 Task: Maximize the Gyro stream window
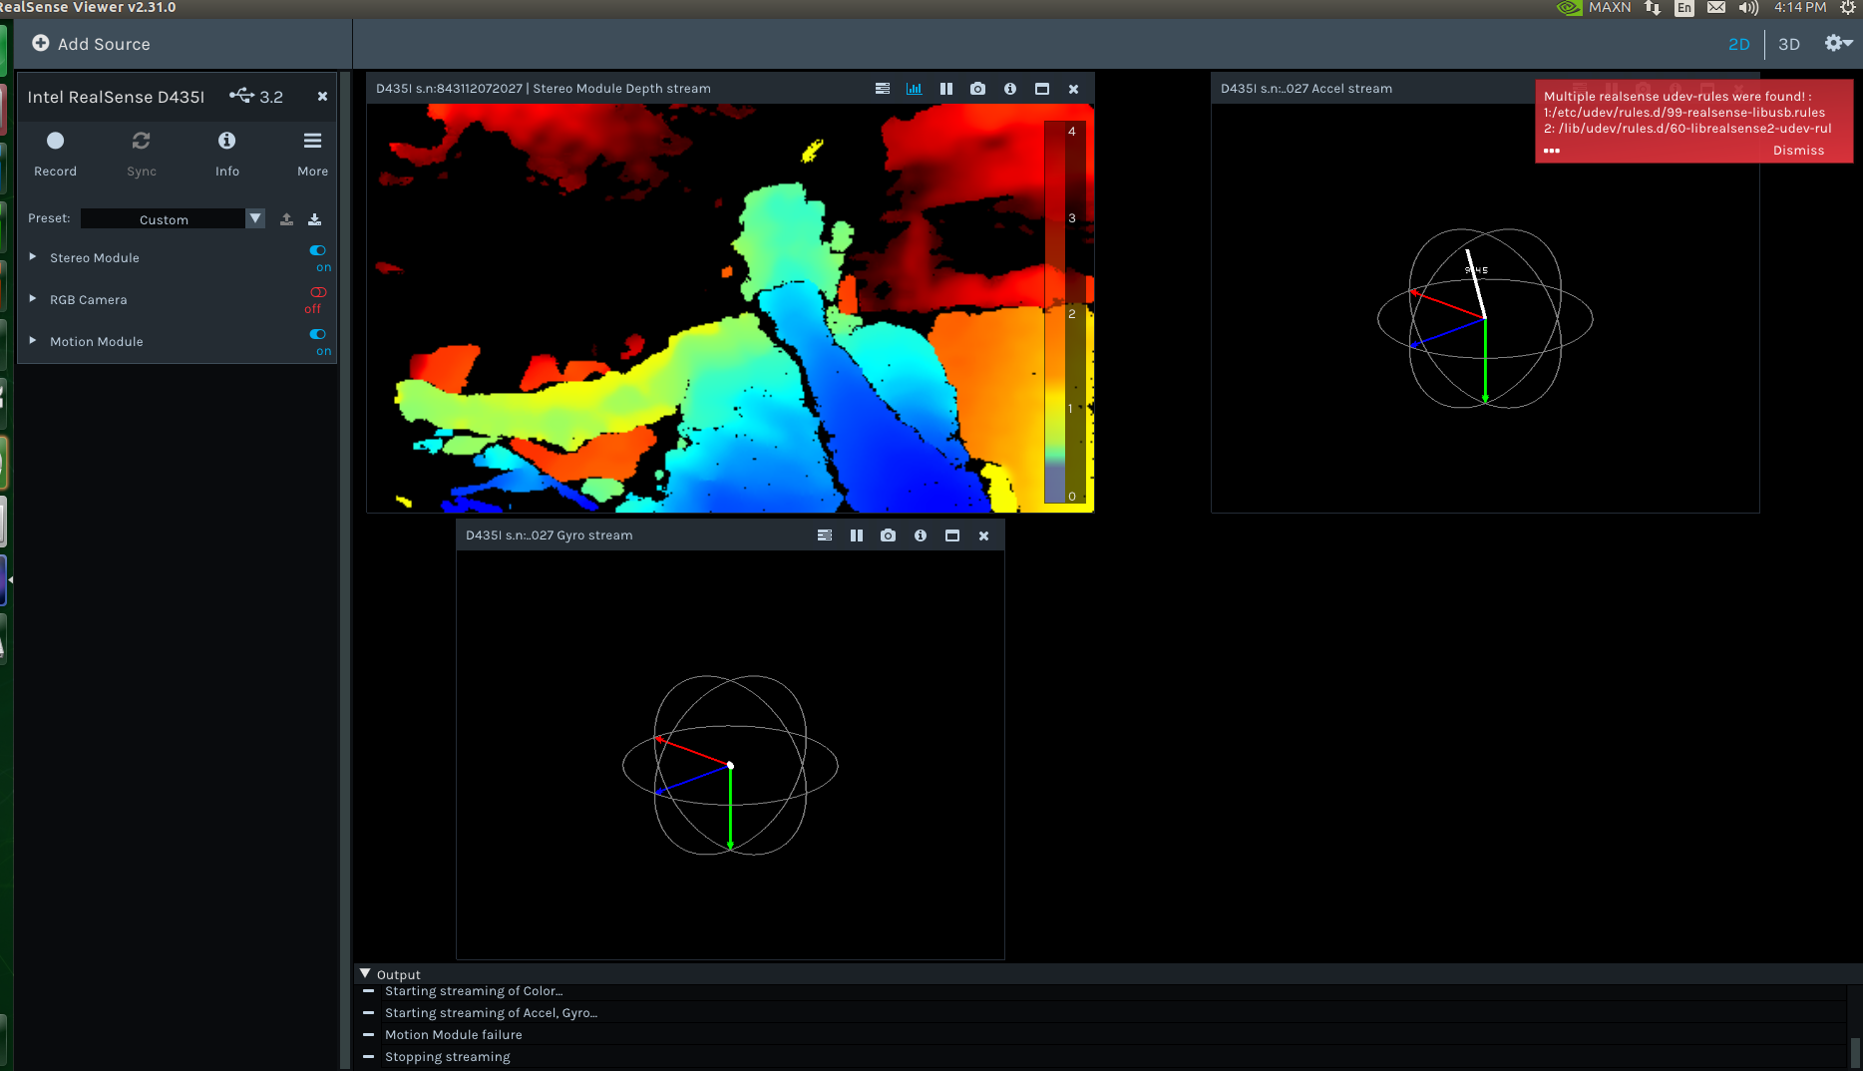pyautogui.click(x=952, y=535)
